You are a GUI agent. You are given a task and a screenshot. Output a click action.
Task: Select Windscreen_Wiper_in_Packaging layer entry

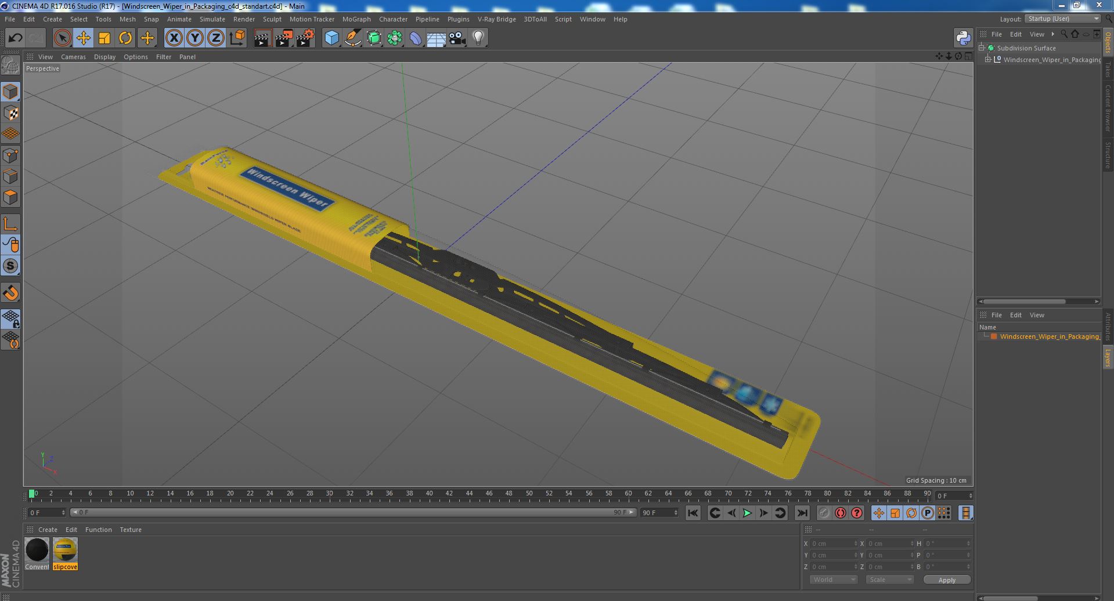coord(1050,336)
